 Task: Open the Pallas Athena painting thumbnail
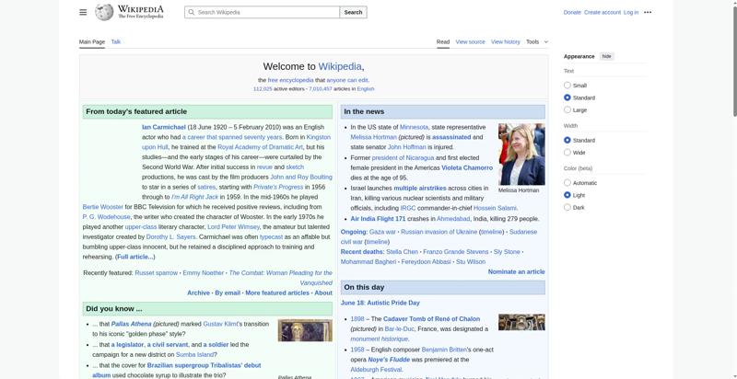pyautogui.click(x=305, y=330)
